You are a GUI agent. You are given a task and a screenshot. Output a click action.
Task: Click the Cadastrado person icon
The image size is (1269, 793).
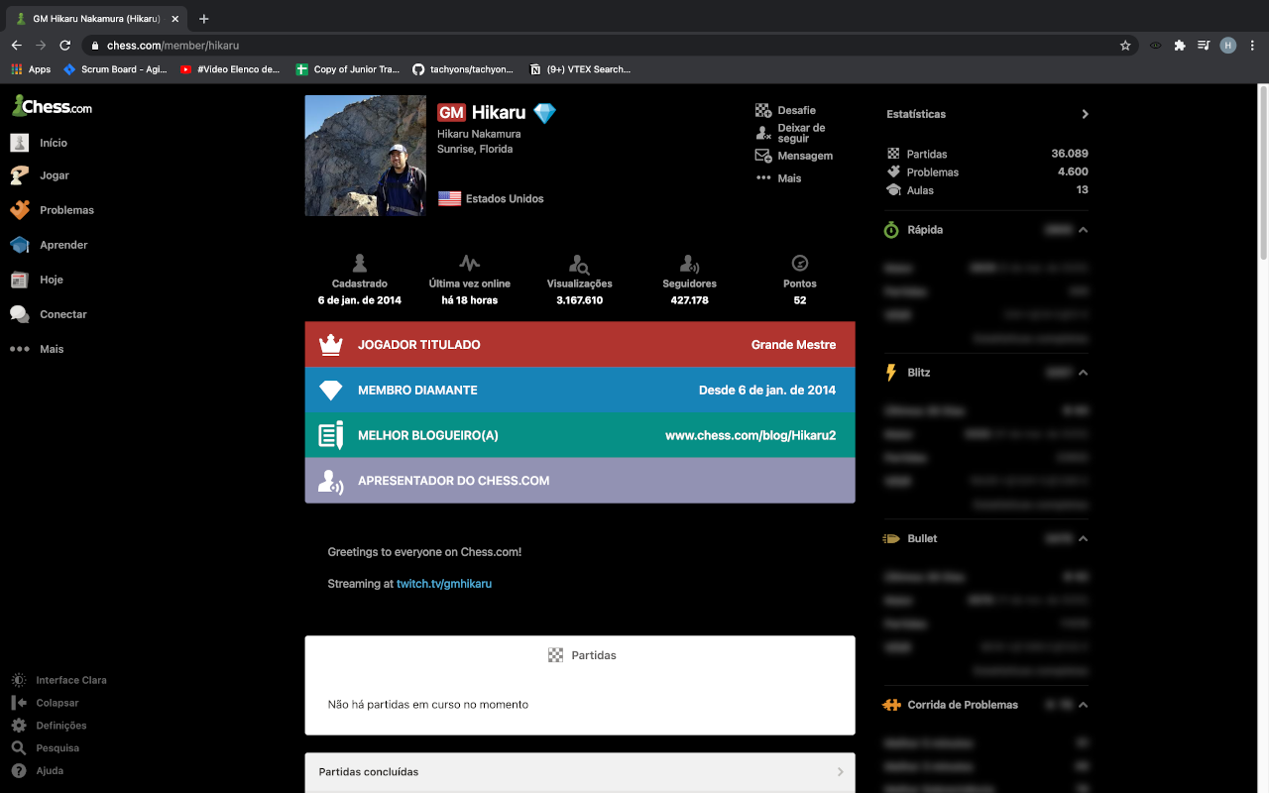[360, 263]
